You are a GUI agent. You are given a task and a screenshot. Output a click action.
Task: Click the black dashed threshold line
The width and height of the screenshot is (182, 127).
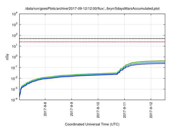pos(92,39)
